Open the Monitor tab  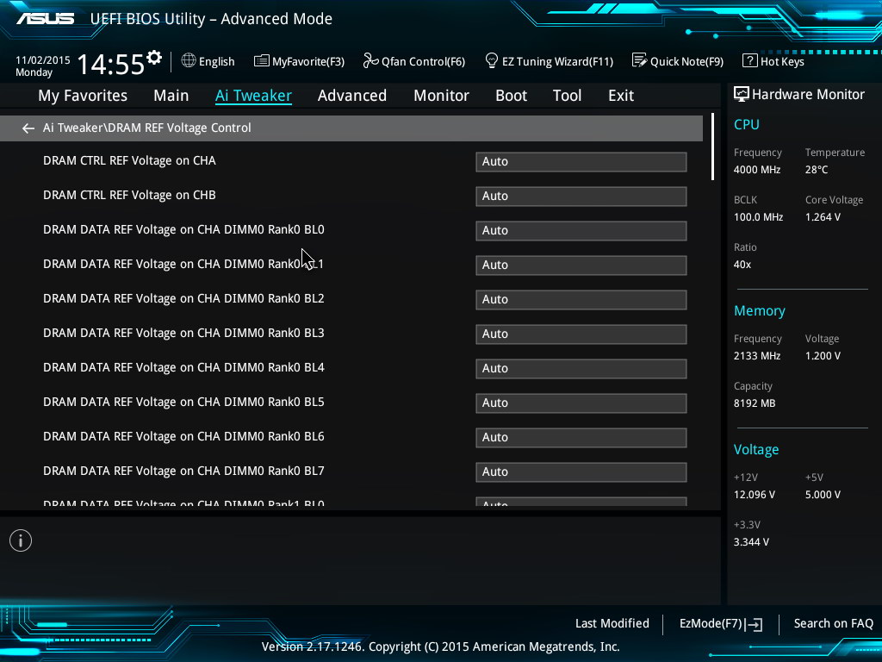click(441, 96)
